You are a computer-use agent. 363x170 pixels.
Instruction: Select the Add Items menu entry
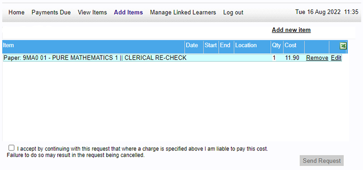pos(128,12)
